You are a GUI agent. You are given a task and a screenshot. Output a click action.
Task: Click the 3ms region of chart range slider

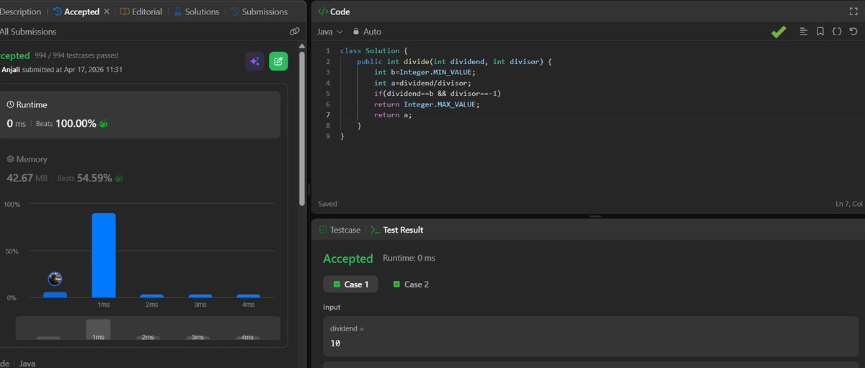[198, 337]
